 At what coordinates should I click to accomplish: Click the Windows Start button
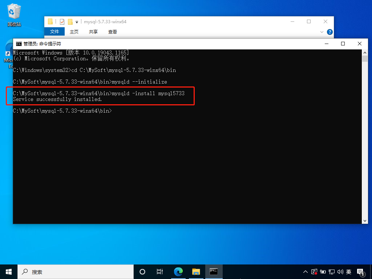tap(9, 272)
